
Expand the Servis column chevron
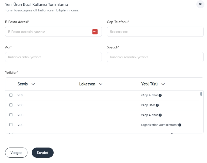(x=33, y=84)
